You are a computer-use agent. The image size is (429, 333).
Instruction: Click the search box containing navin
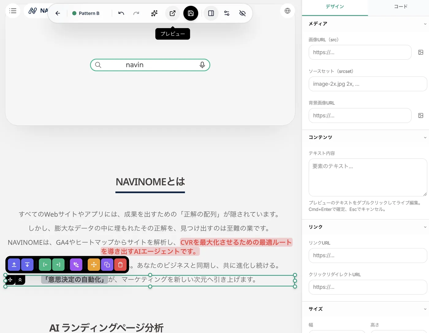pyautogui.click(x=150, y=65)
